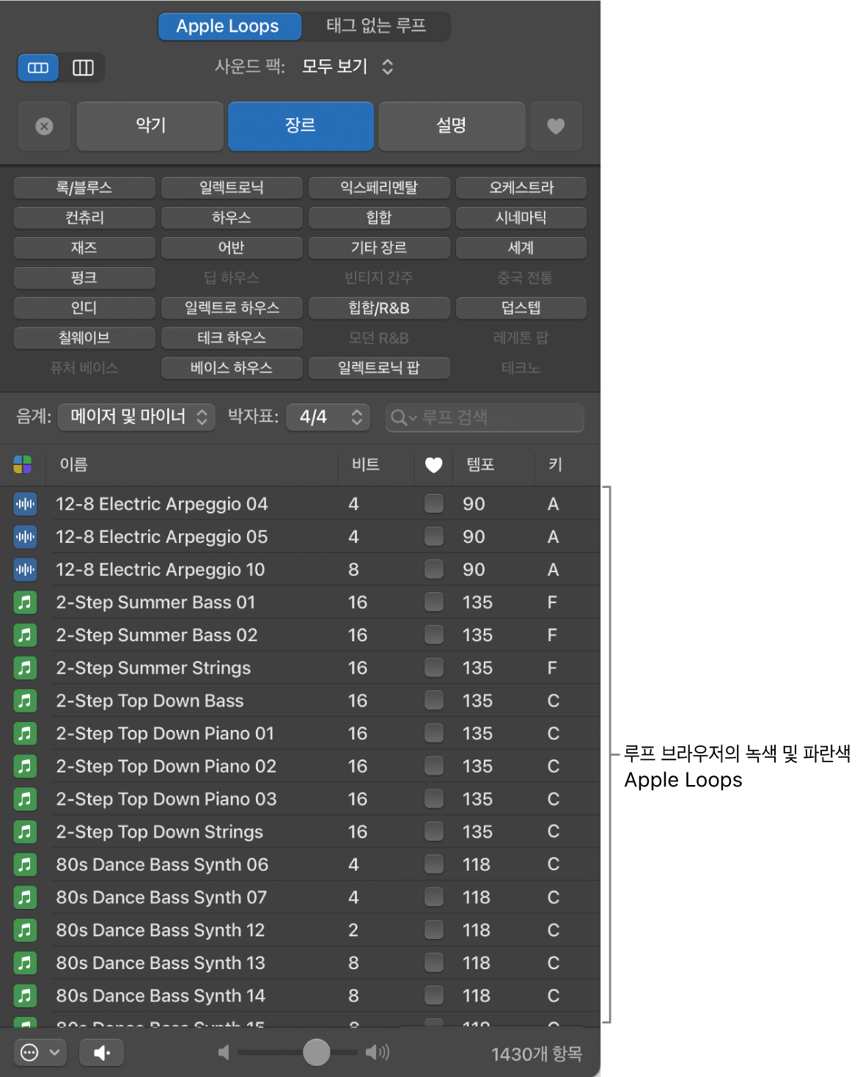Select the 태그 없는 루프 tab
860x1077 pixels.
376,26
